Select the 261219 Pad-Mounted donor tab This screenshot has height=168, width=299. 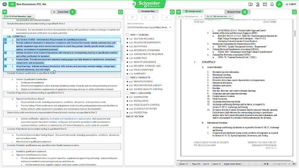18,16
